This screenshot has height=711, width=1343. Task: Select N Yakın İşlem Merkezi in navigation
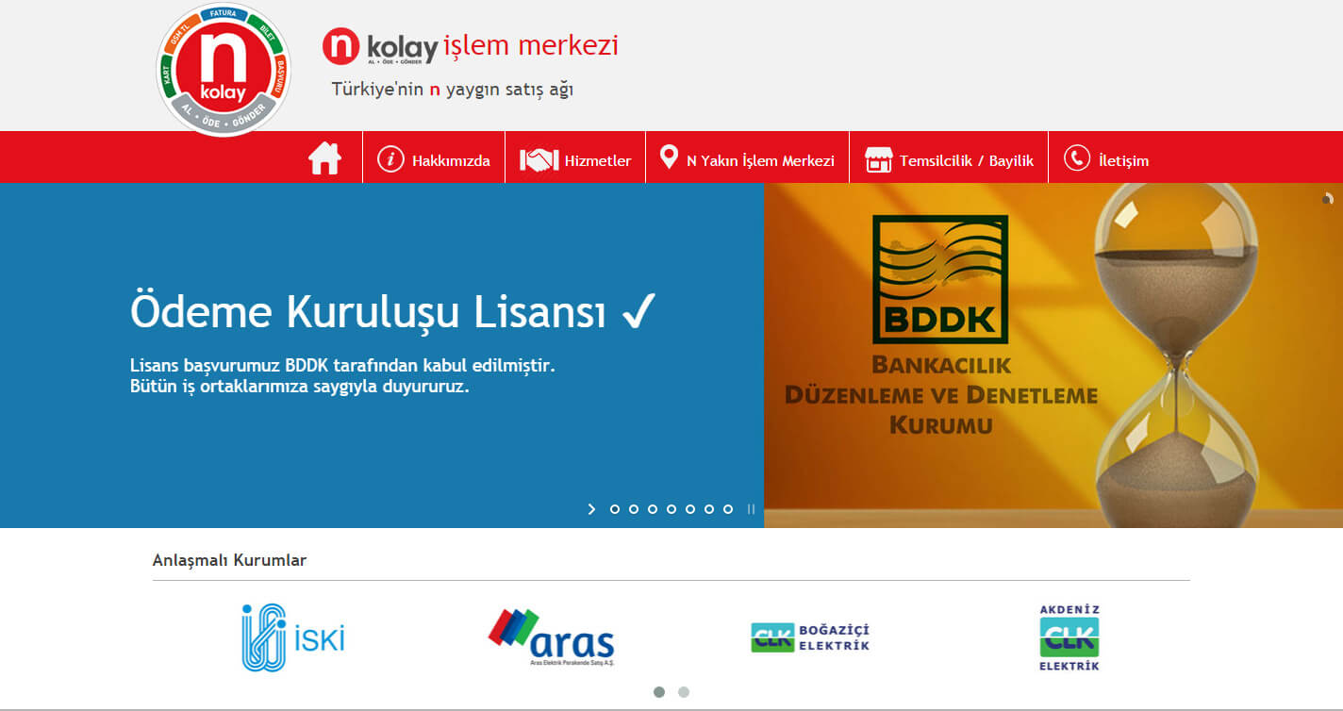[747, 159]
